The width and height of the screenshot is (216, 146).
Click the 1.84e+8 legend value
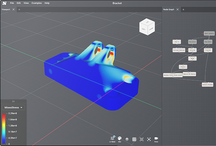pyautogui.click(x=12, y=119)
